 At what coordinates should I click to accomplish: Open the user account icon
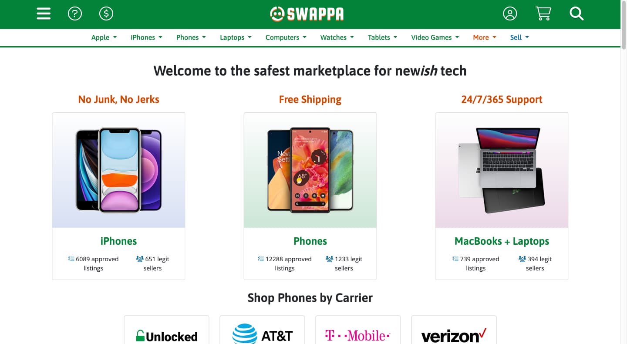(510, 14)
